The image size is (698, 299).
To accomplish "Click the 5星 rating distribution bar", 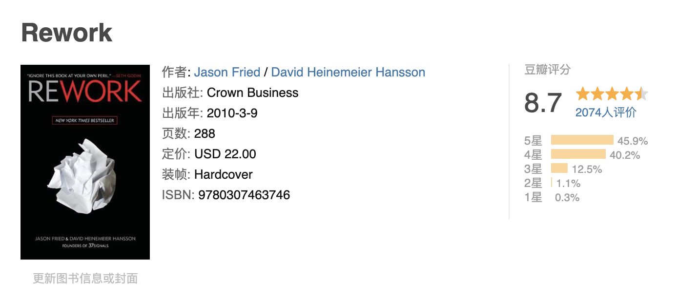I will click(x=582, y=140).
